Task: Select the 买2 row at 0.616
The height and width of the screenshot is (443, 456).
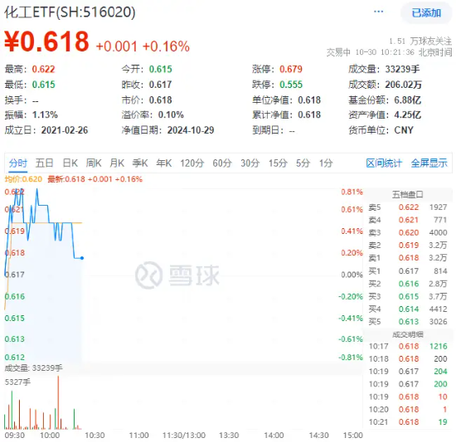Action: [408, 284]
